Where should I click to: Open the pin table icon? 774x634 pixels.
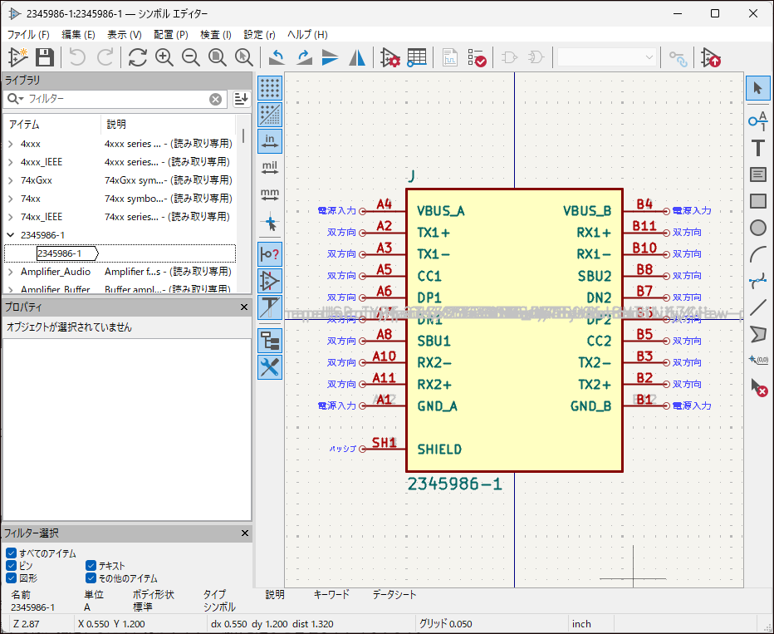pos(417,57)
